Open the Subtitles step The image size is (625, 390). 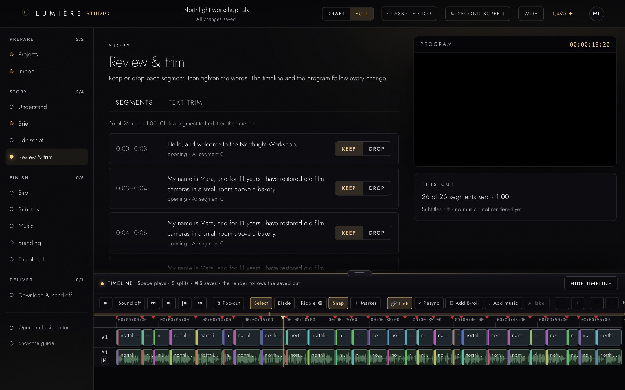[46, 209]
